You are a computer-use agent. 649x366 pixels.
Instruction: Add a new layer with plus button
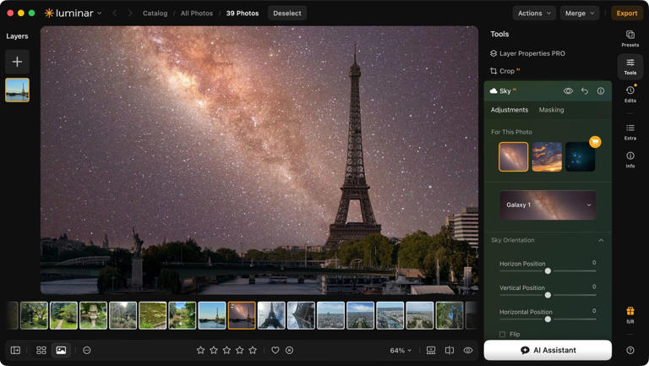click(x=17, y=62)
